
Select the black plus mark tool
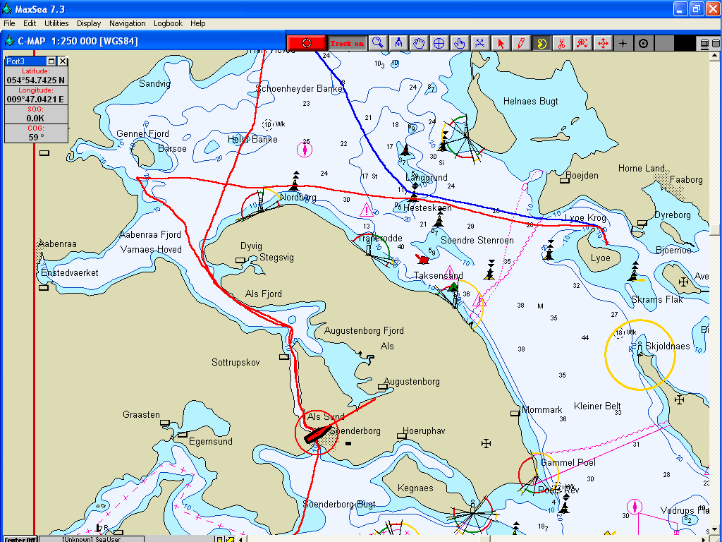coord(623,43)
